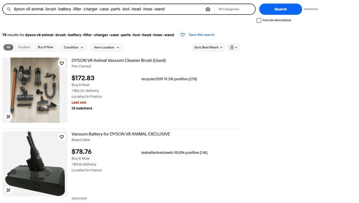Find similar items for Vacuum Battery image
Image resolution: width=359 pixels, height=203 pixels.
[8, 190]
